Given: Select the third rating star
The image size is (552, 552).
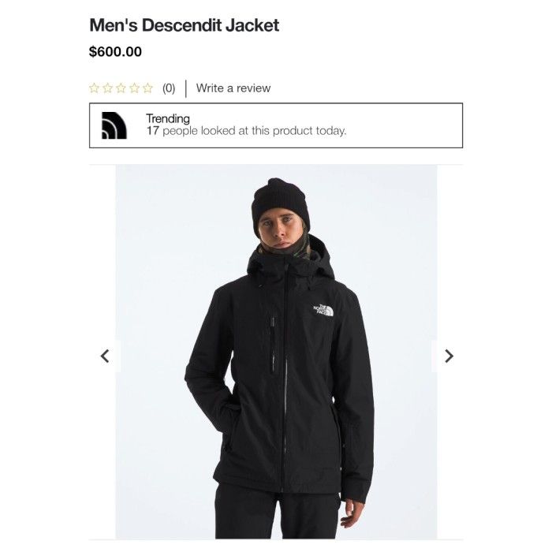Looking at the screenshot, I should click(x=121, y=88).
